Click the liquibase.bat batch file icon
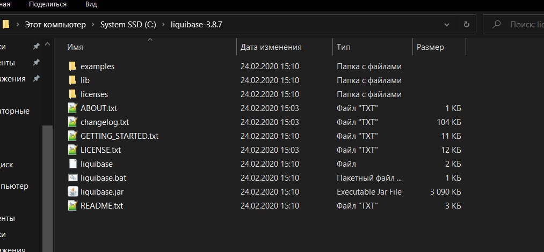Screen dimensions: 544x252 pyautogui.click(x=72, y=178)
